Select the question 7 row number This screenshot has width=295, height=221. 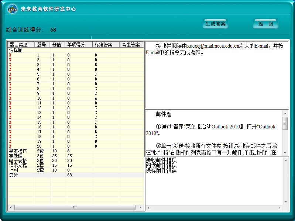pyautogui.click(x=38, y=84)
